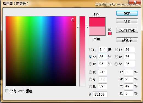Click the C cyan field showing 3
Screen dimensions: 143x103
128,72
